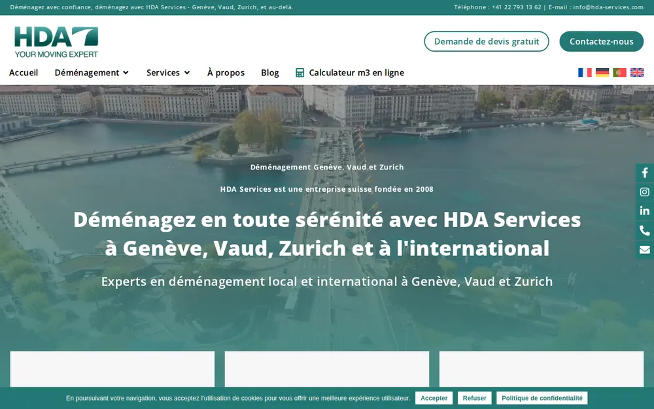This screenshot has width=654, height=409.
Task: Switch site language with French flag
Action: [x=585, y=73]
